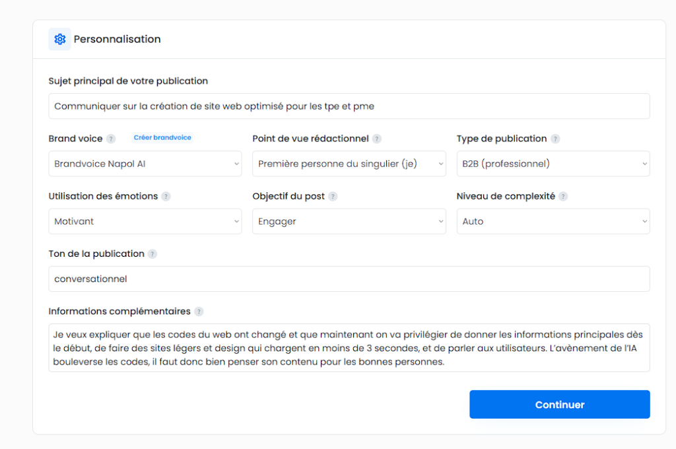
Task: Open the B2B (professionnel) publication type dropdown
Action: 553,164
